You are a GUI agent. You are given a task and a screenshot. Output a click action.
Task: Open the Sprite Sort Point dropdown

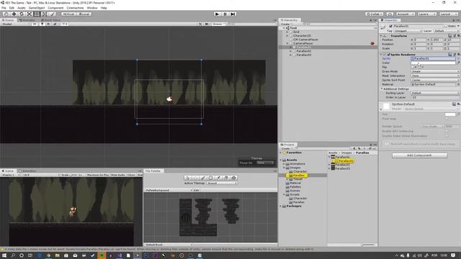click(x=435, y=80)
